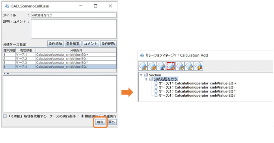This screenshot has height=143, width=274.
Task: Select the ケース1 cell in the case table
Action: 26,54
